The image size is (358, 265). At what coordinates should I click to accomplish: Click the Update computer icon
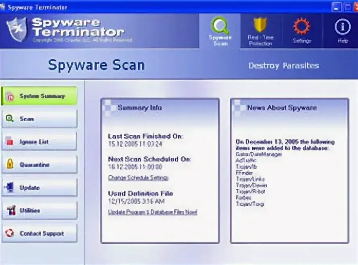point(9,187)
